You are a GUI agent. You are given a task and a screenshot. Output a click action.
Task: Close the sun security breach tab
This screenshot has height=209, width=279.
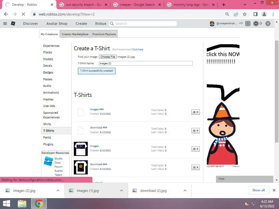106,5
